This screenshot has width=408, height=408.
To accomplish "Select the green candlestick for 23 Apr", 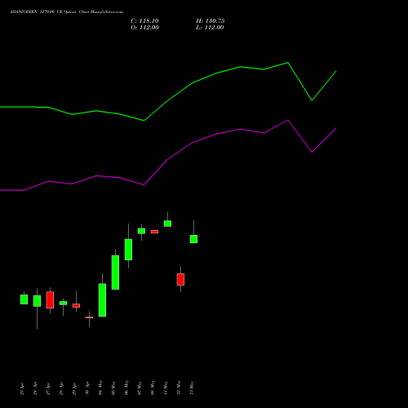I will [x=24, y=299].
